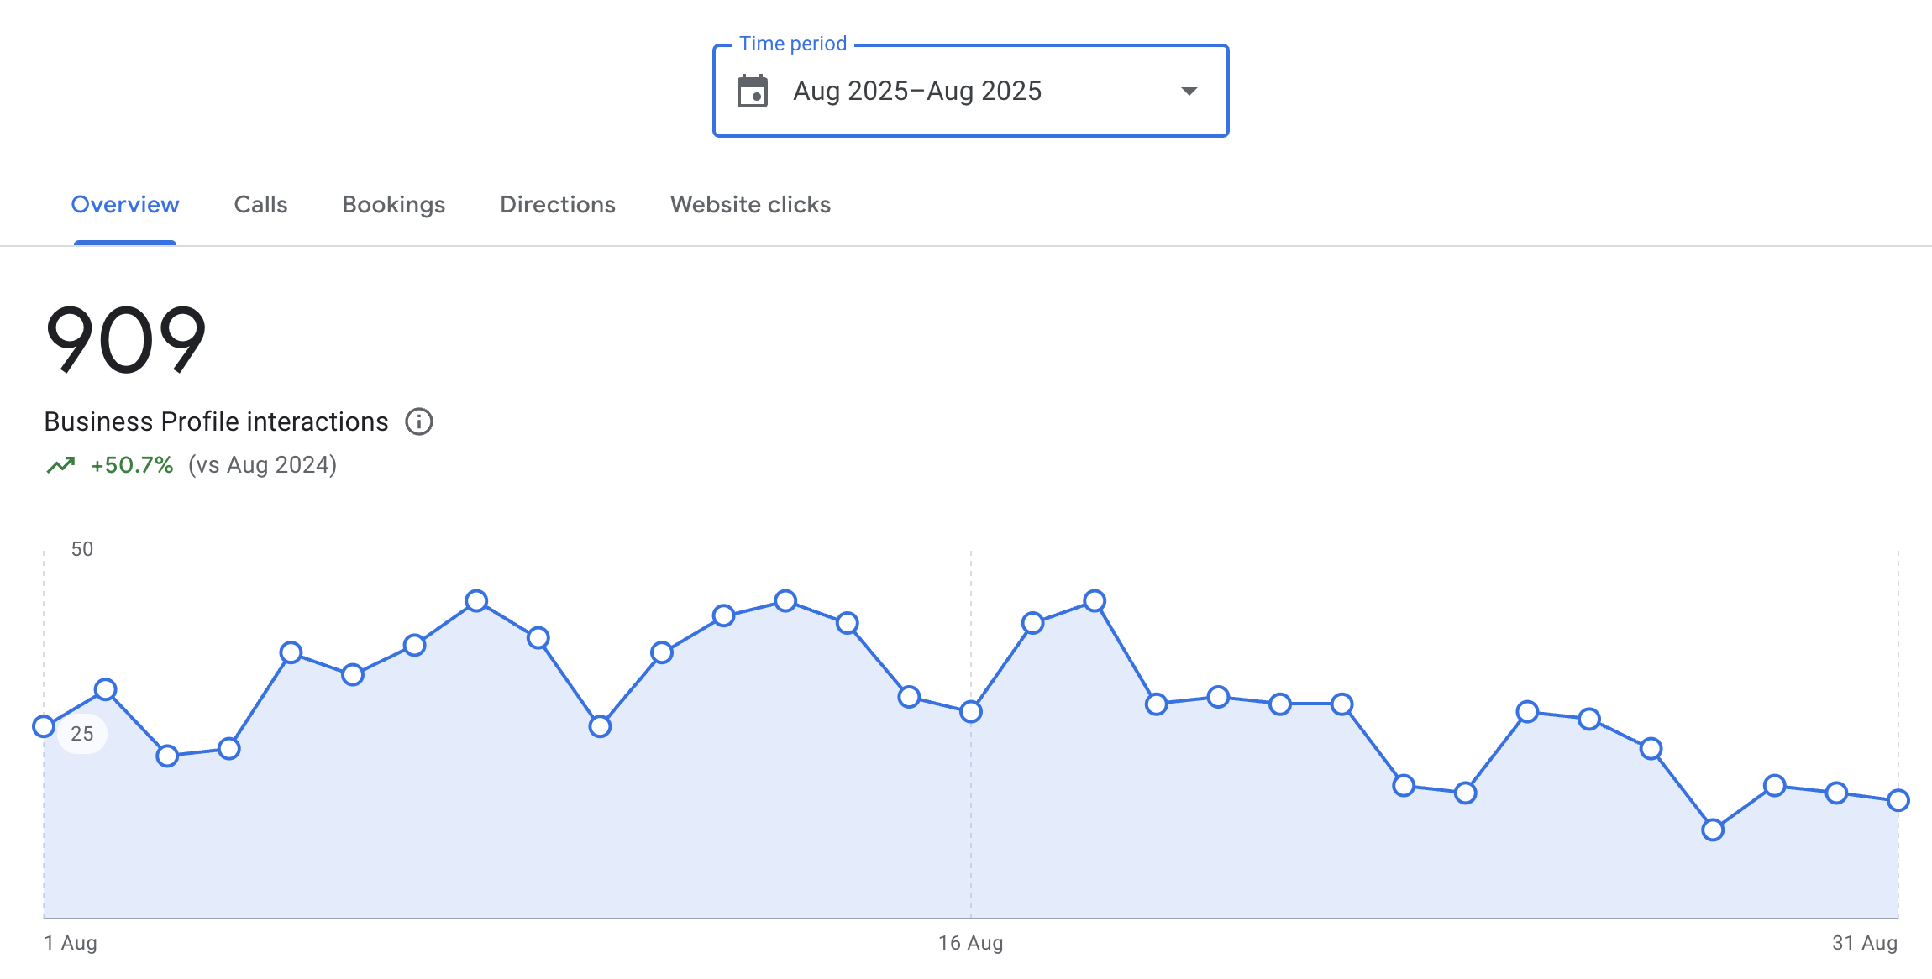Switch to the Calls tab

click(260, 205)
